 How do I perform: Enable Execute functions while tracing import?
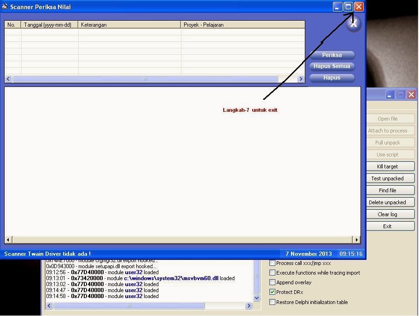(x=272, y=272)
